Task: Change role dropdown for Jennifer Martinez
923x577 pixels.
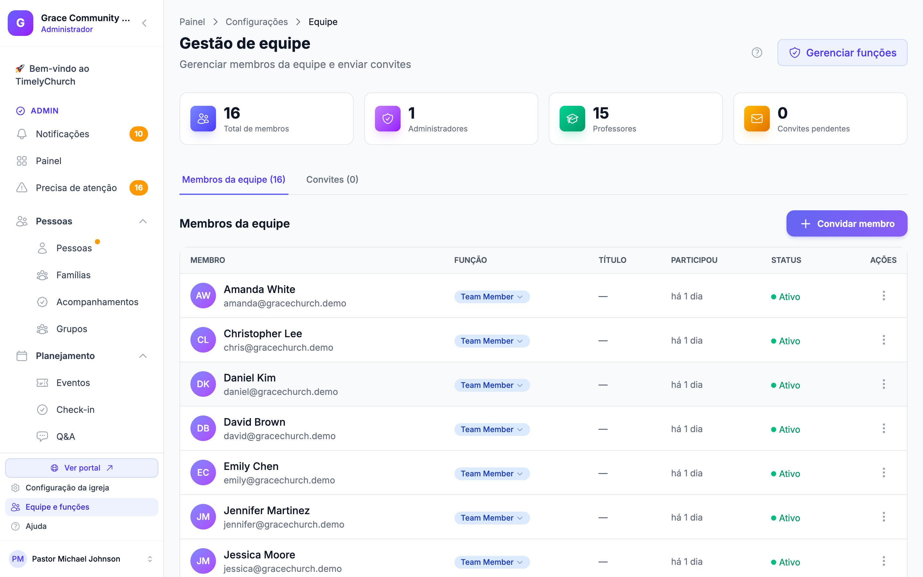Action: [x=492, y=518]
